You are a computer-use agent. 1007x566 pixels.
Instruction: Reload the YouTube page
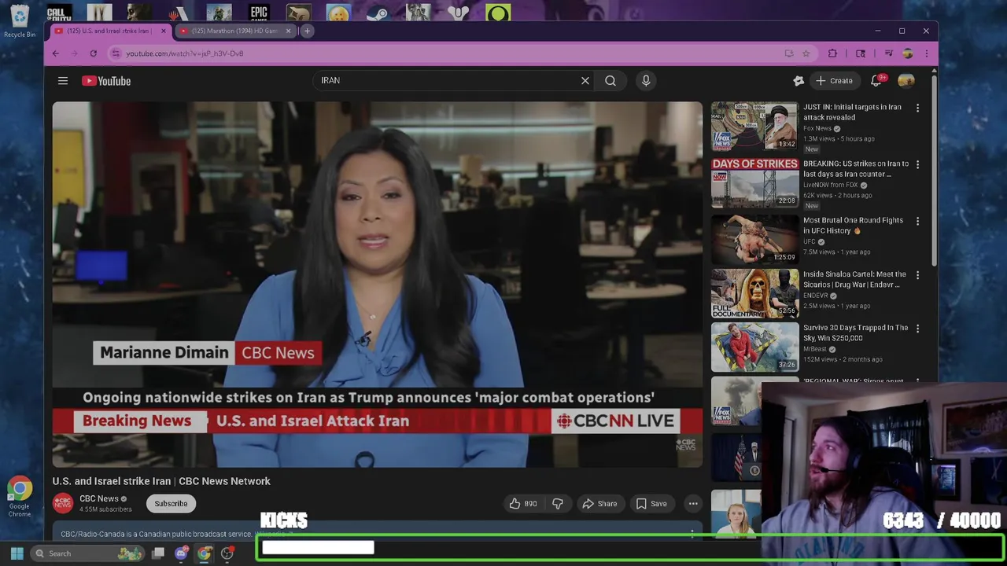[93, 53]
